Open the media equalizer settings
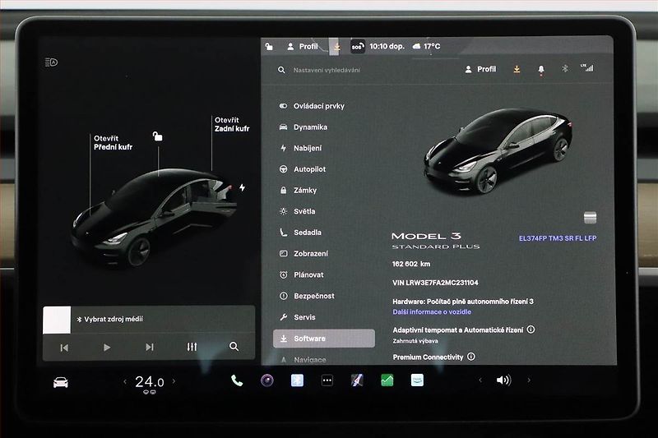658x438 pixels. [x=192, y=347]
